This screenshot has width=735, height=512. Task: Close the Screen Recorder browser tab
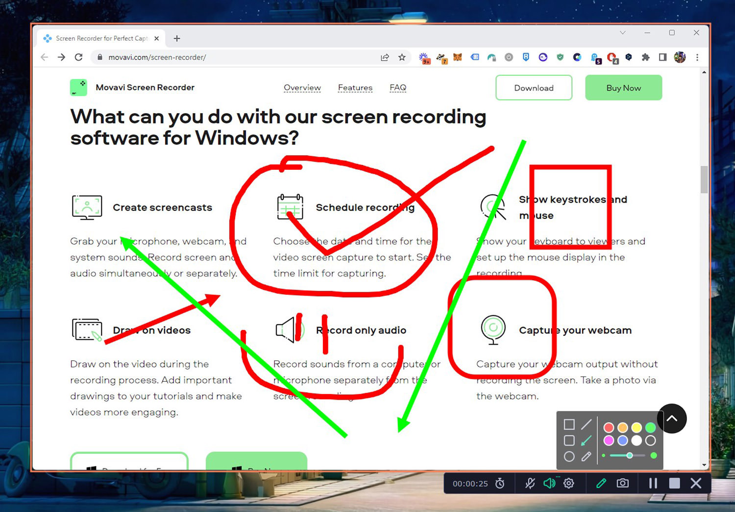(156, 38)
